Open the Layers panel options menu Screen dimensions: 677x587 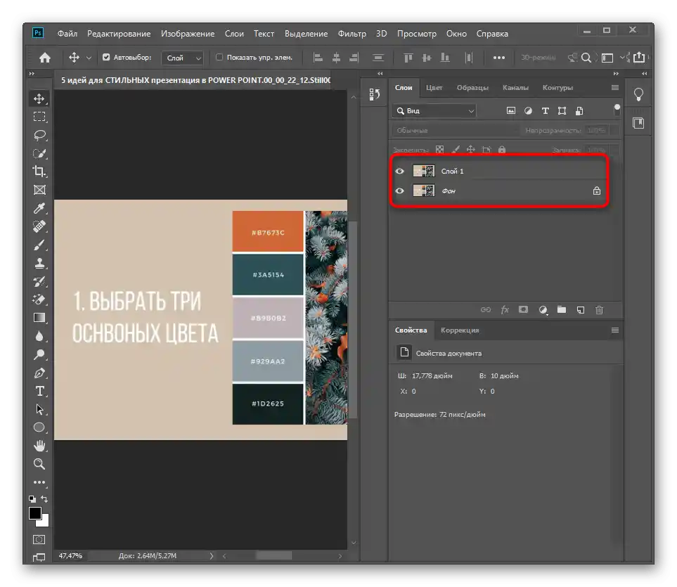click(x=615, y=88)
